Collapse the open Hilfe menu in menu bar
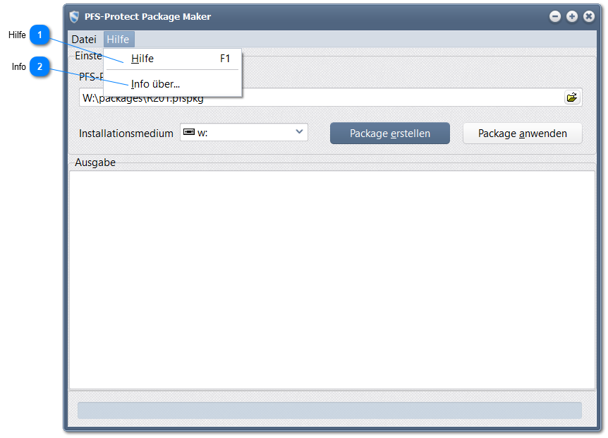The height and width of the screenshot is (438, 608). click(x=118, y=40)
